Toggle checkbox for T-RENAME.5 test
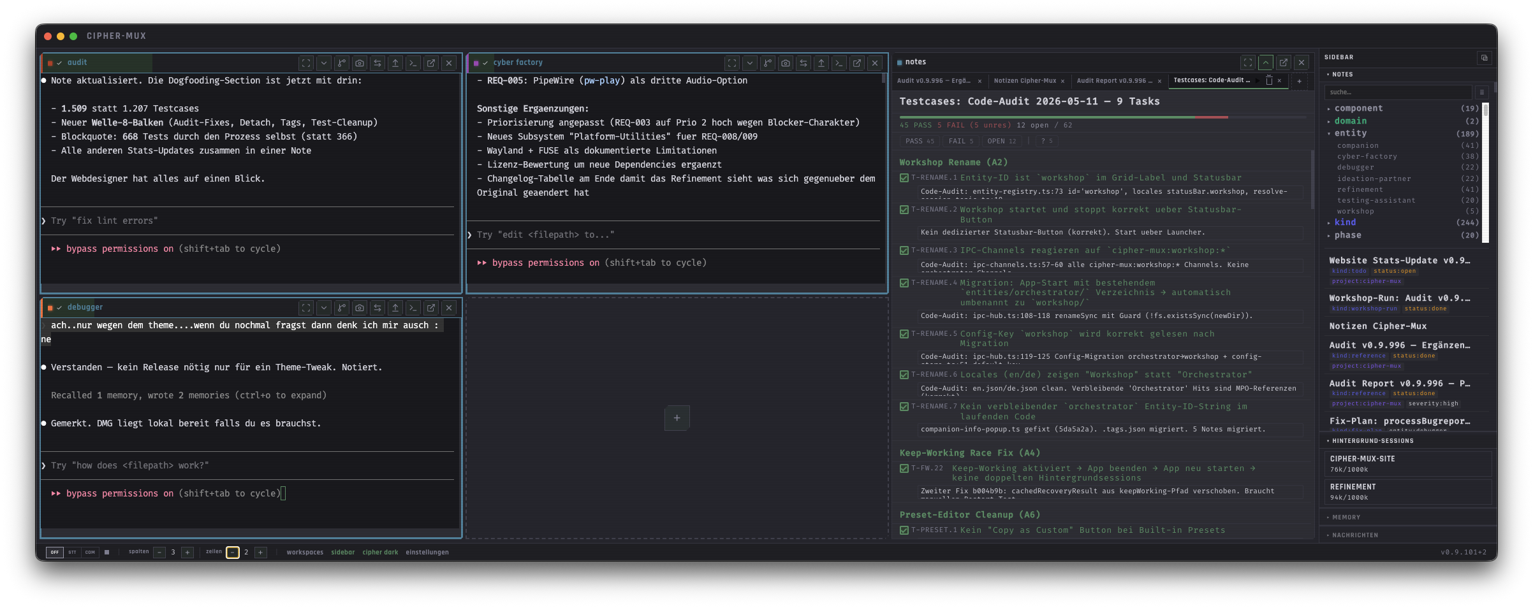 pos(904,334)
